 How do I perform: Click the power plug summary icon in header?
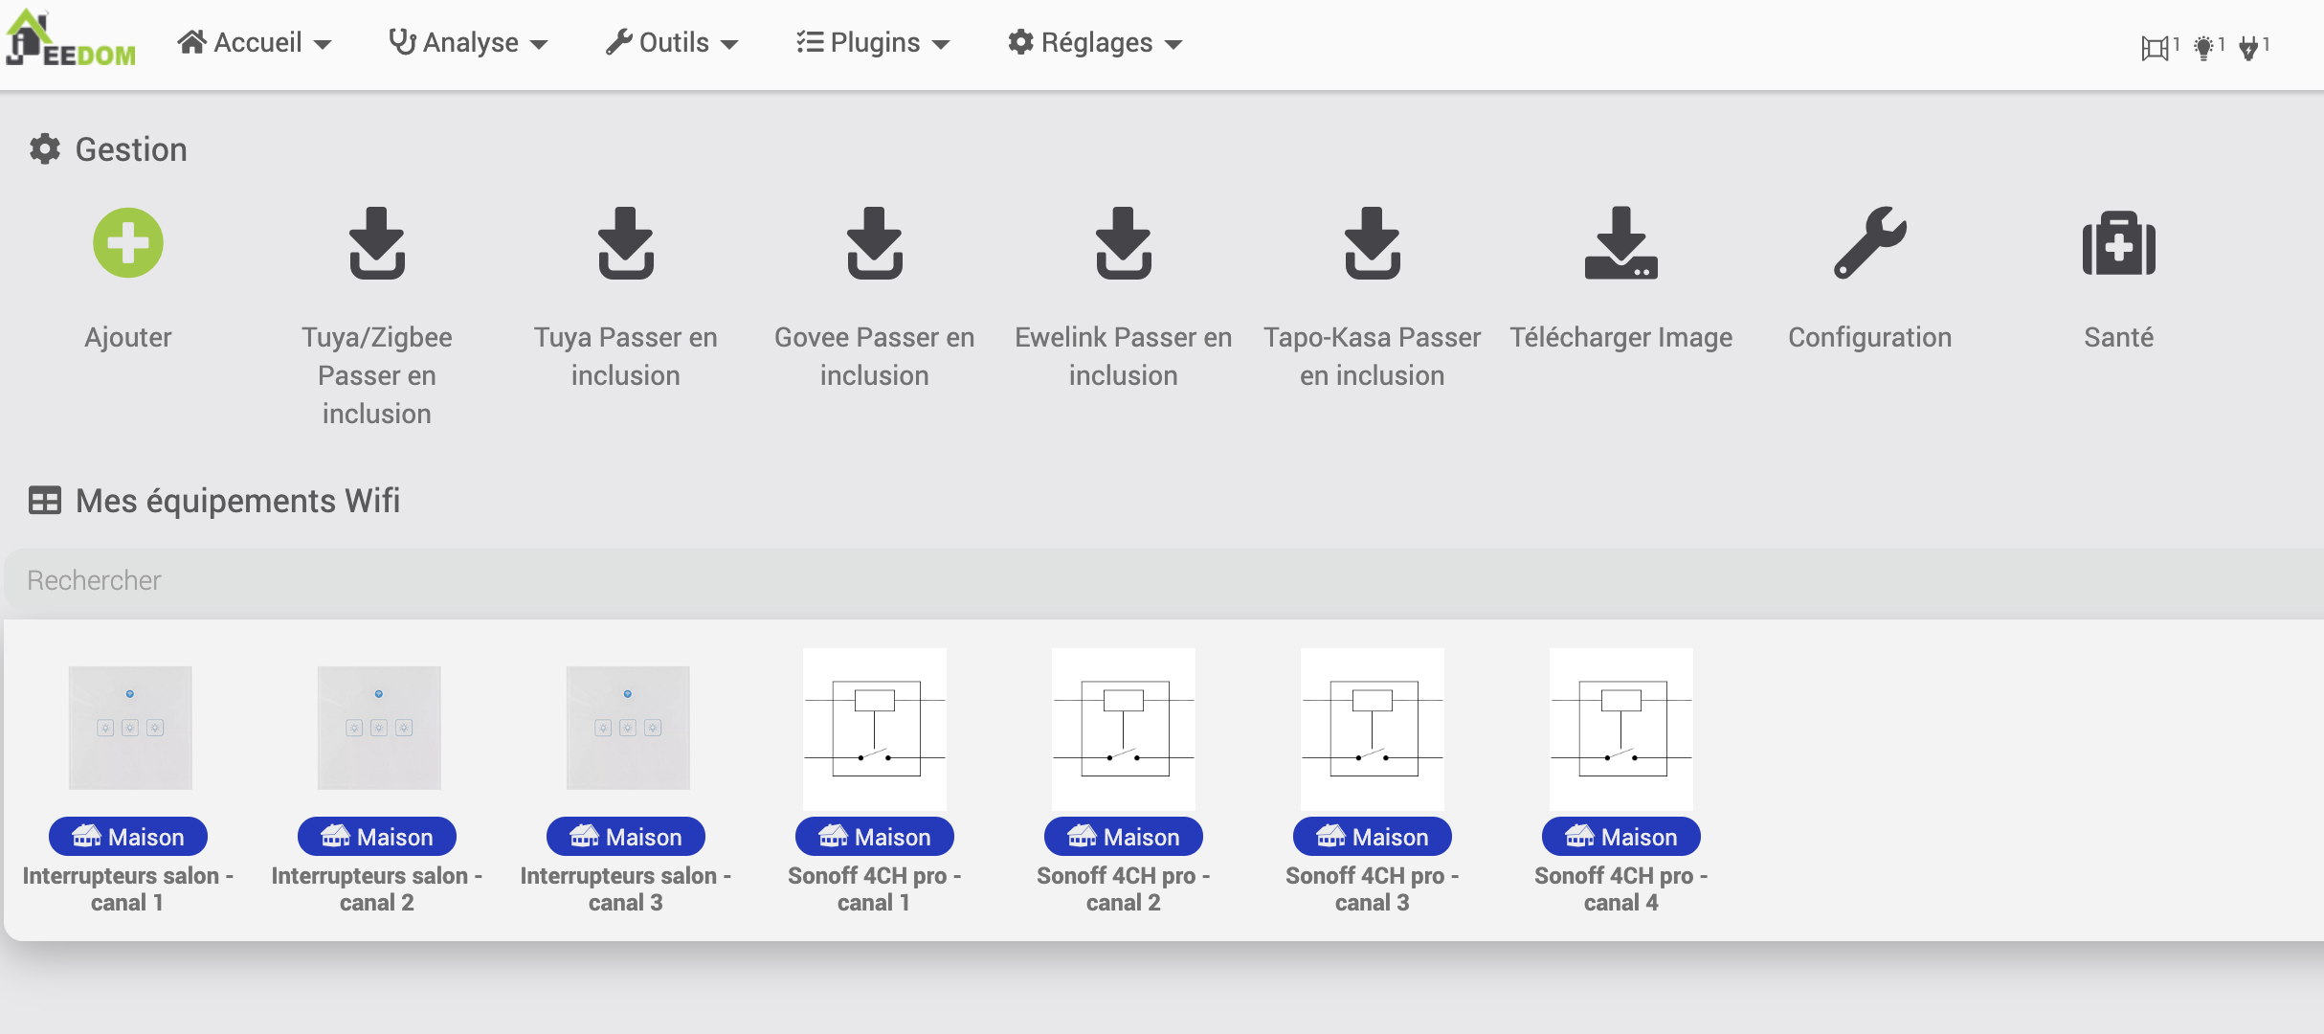2249,47
